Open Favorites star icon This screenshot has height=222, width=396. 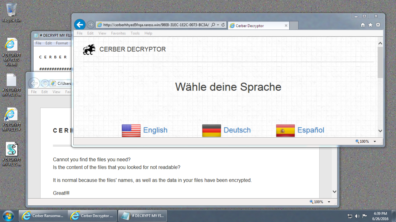coord(370,25)
